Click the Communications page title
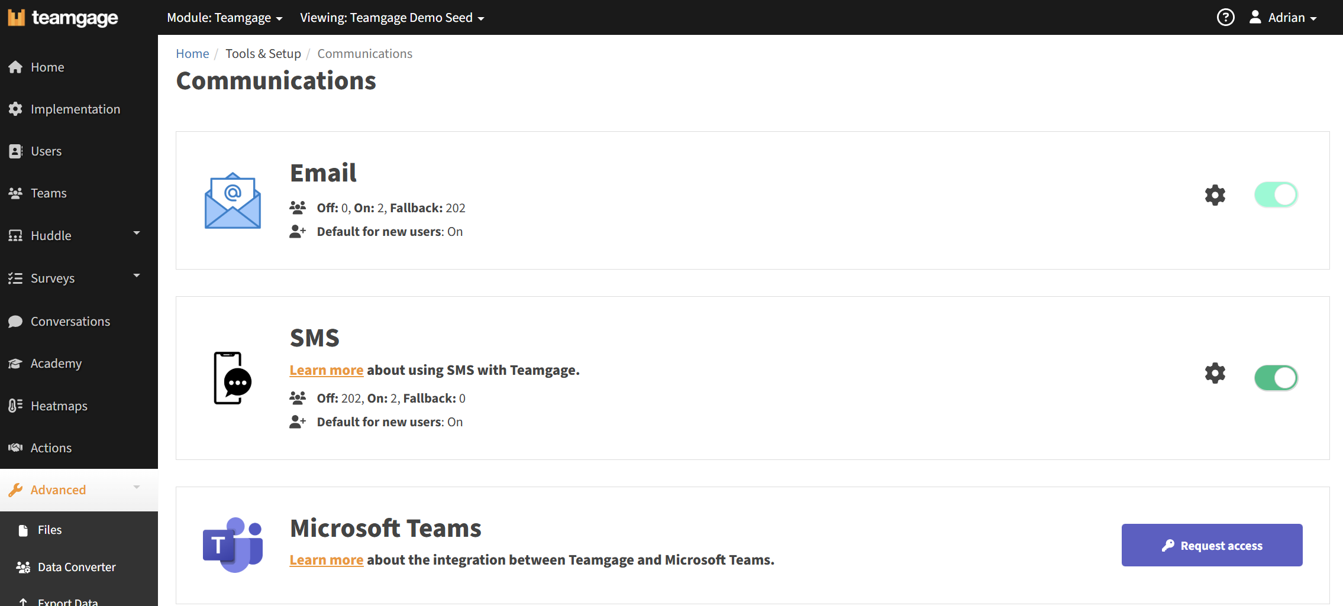Viewport: 1343px width, 606px height. coord(276,80)
